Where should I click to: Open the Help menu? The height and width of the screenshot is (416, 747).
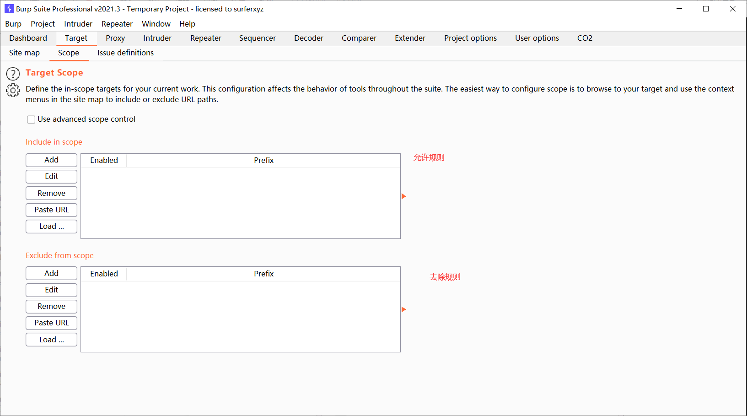[187, 24]
